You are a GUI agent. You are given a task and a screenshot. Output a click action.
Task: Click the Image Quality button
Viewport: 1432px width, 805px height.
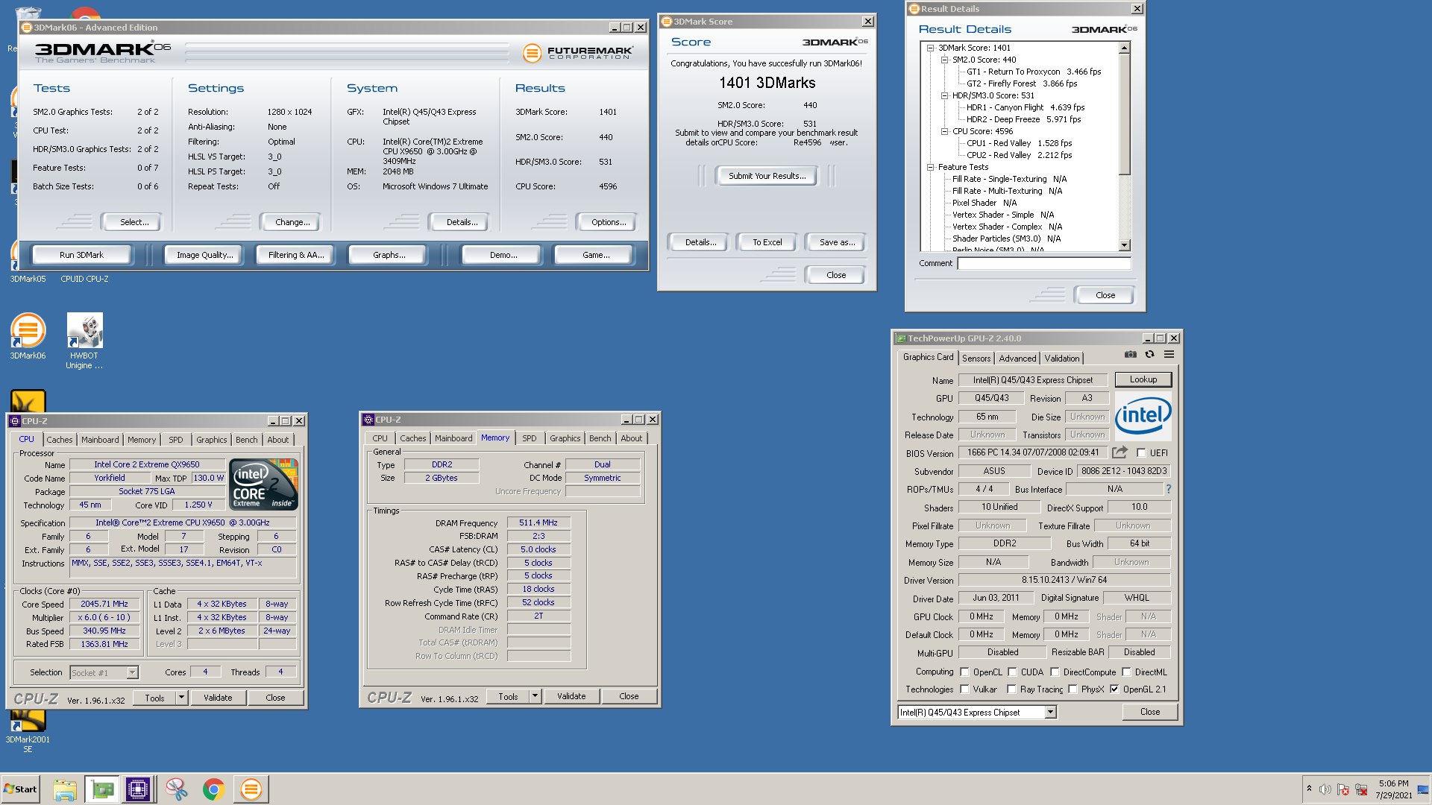point(205,255)
